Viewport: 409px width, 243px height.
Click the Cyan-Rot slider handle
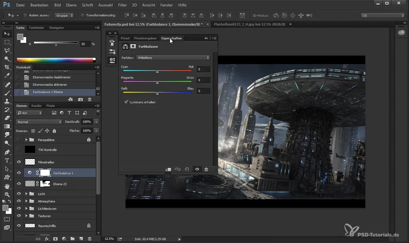pos(157,72)
